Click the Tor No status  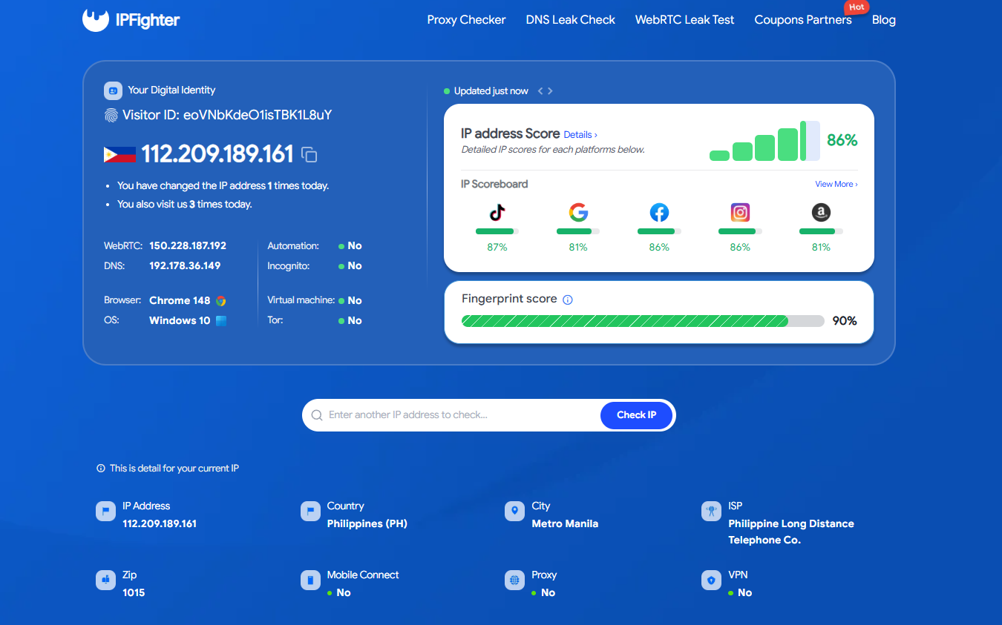tap(350, 320)
